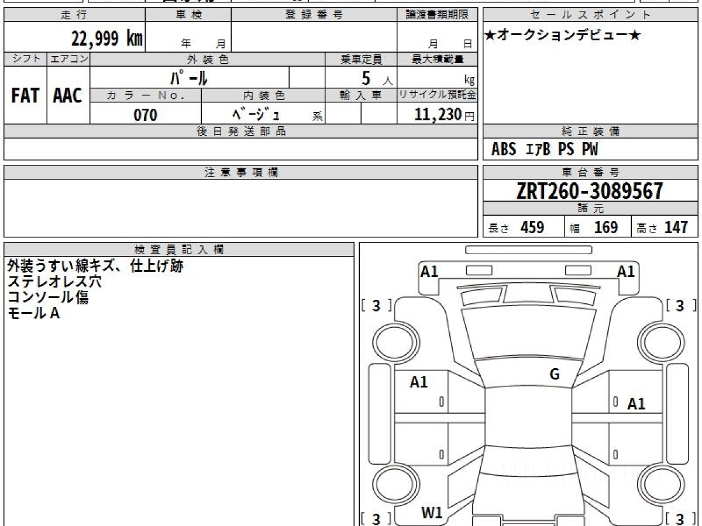Click the 純正装備 header
The image size is (702, 526).
click(x=590, y=131)
